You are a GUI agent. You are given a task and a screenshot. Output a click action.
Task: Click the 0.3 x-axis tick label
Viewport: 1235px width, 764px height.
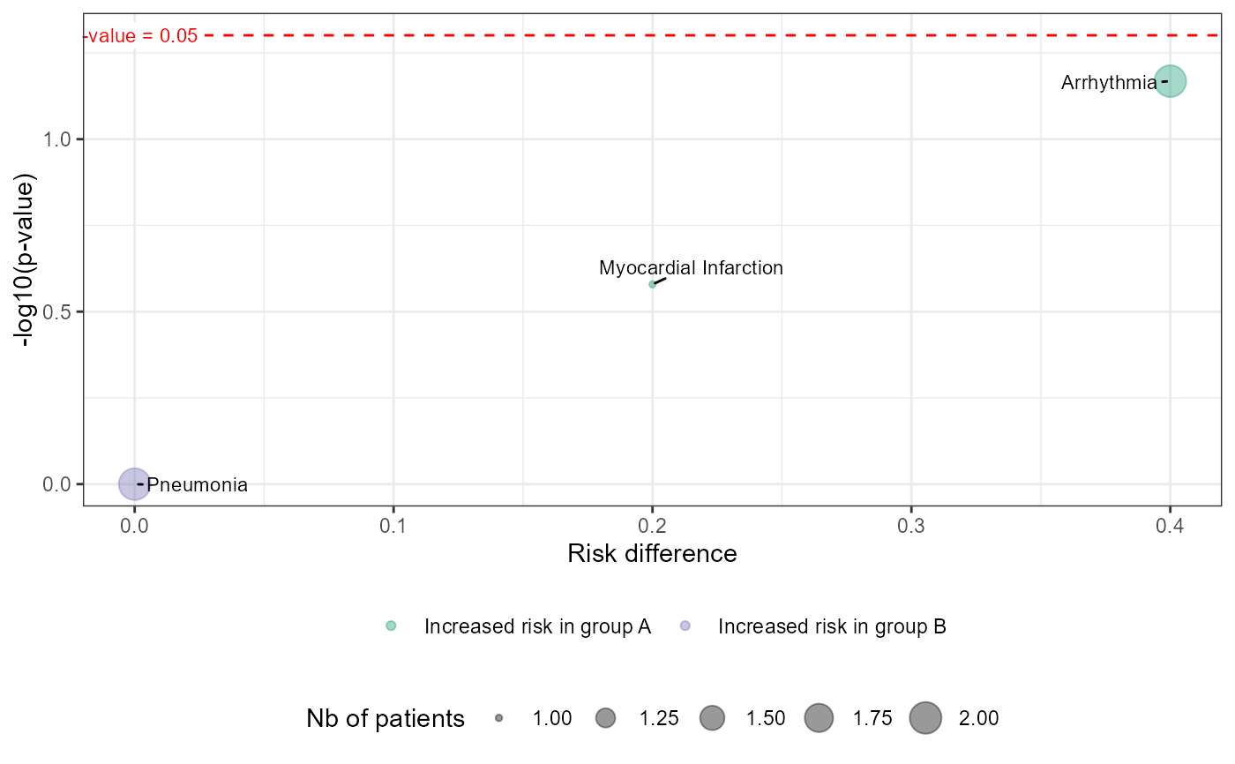(910, 527)
